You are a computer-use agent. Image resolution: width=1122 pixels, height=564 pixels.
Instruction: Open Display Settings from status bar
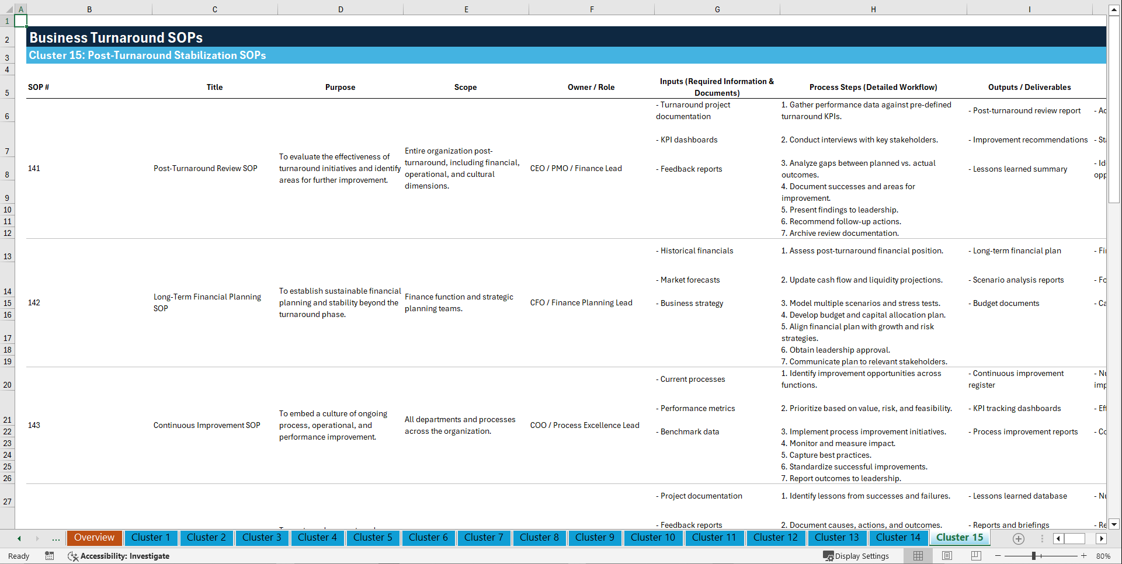tap(856, 556)
